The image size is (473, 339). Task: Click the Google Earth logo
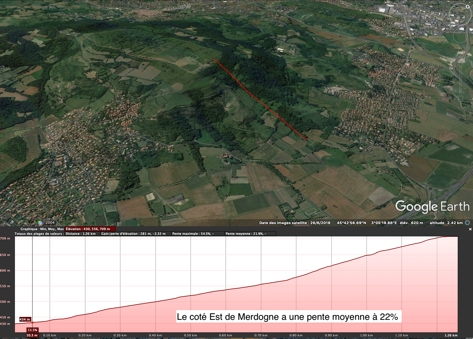point(432,207)
